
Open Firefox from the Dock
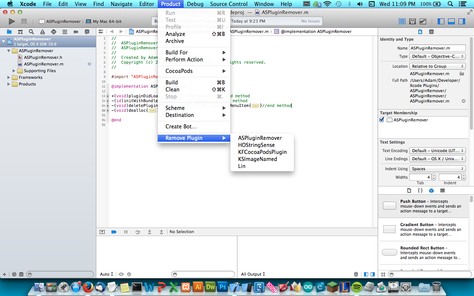pos(88,287)
